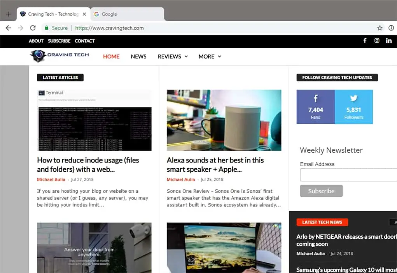This screenshot has width=397, height=273.
Task: Open Instagram icon in black top bar
Action: [377, 41]
